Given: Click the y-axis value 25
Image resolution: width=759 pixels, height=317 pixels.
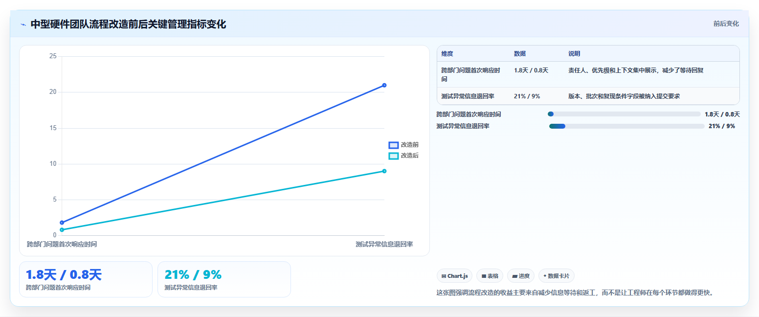Looking at the screenshot, I should [x=53, y=56].
